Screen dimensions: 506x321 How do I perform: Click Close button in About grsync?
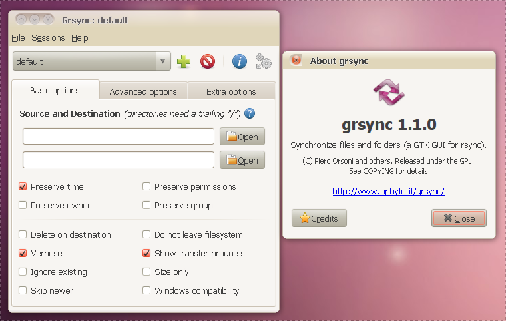tap(459, 218)
